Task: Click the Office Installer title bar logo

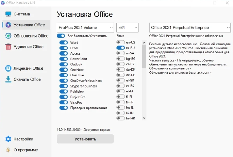Action: [x=3, y=3]
